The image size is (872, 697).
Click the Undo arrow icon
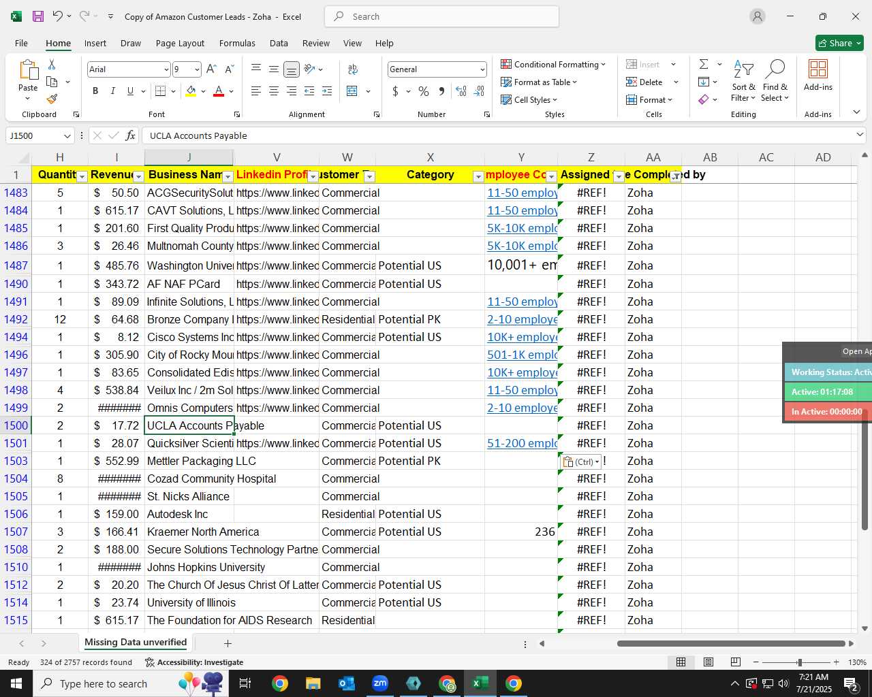click(58, 16)
